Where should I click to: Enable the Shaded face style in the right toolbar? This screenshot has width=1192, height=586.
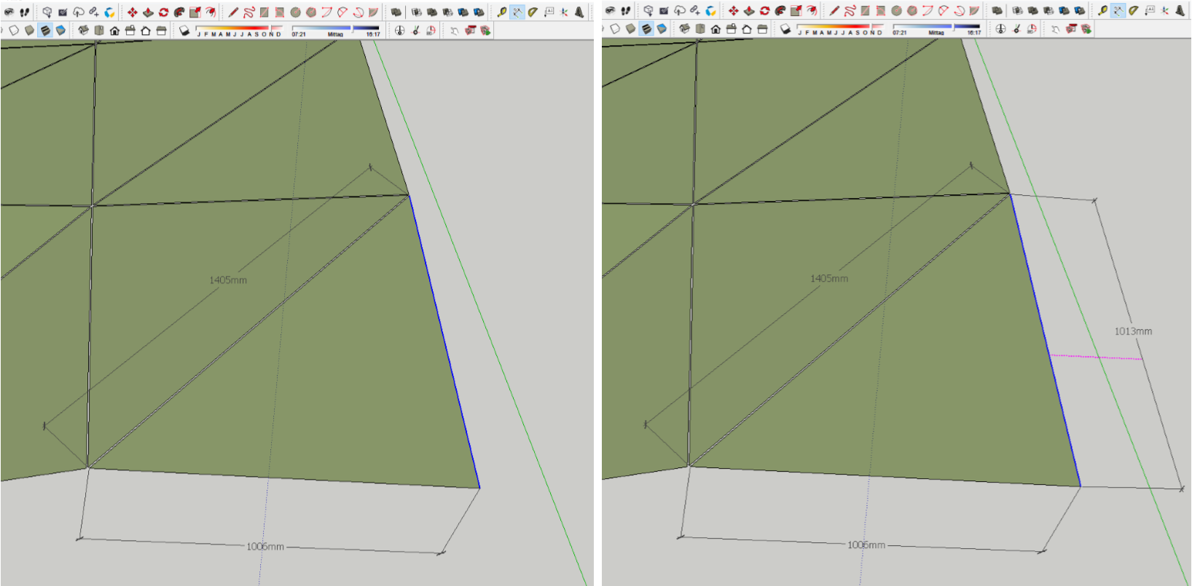click(631, 29)
